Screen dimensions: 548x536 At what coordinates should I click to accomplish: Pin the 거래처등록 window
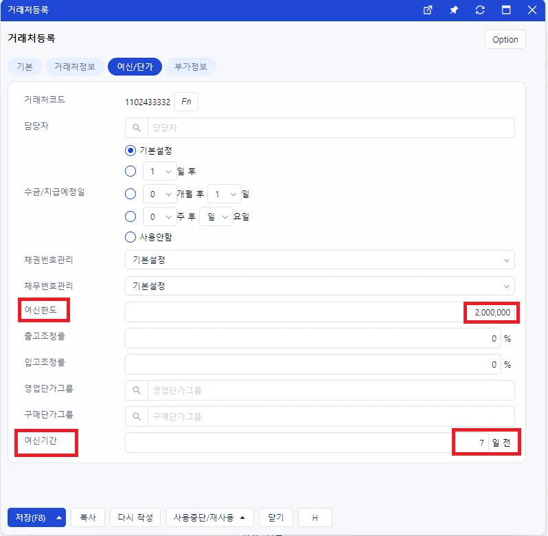click(x=454, y=10)
